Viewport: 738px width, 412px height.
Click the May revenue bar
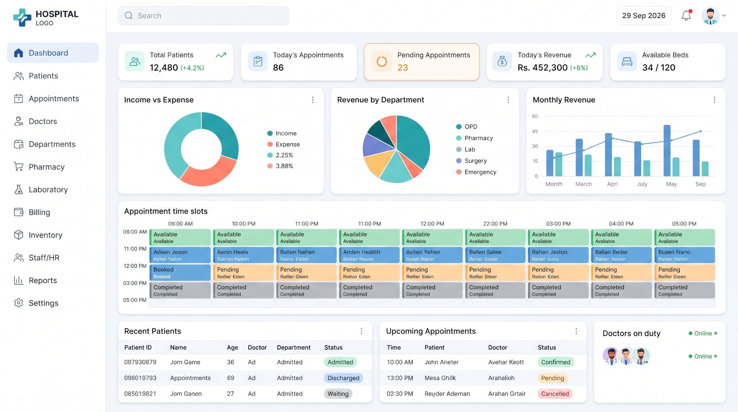[667, 150]
